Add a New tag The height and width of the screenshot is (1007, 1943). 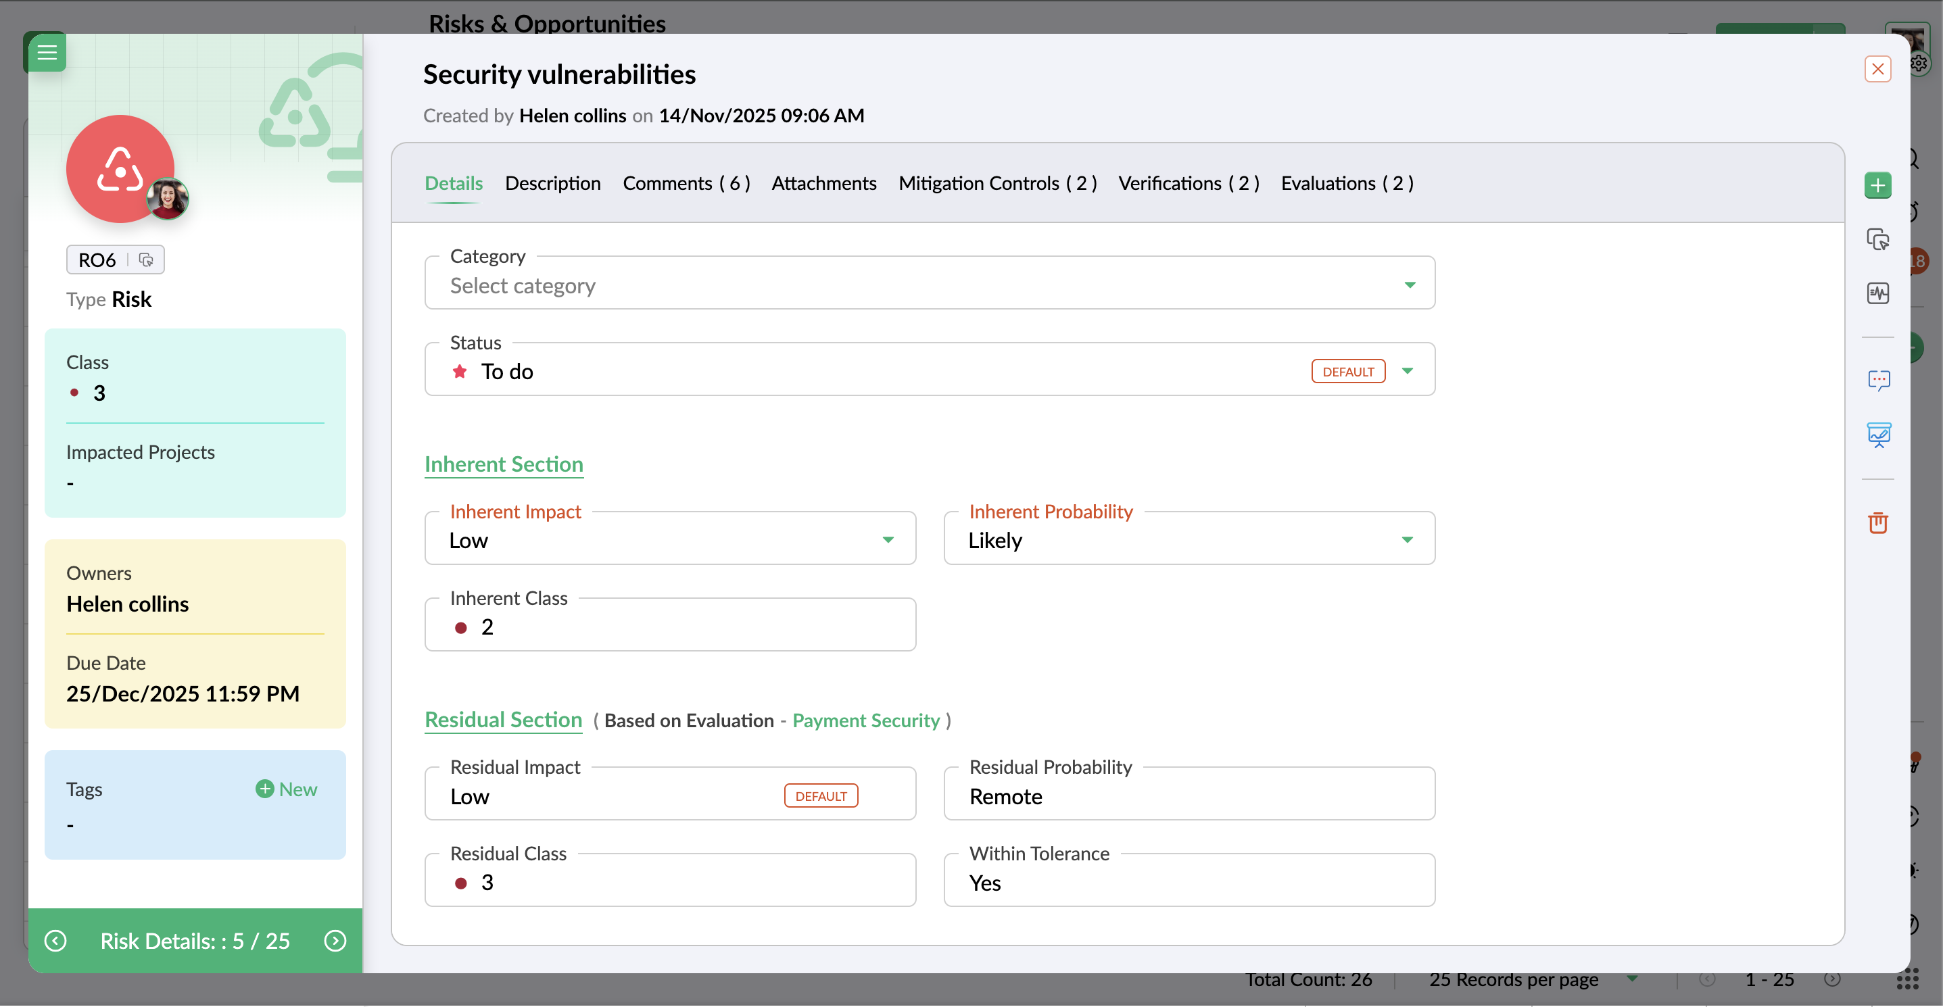(x=286, y=789)
